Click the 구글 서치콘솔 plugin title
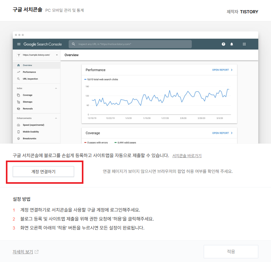Screen dimensions: 271x262 [28, 10]
